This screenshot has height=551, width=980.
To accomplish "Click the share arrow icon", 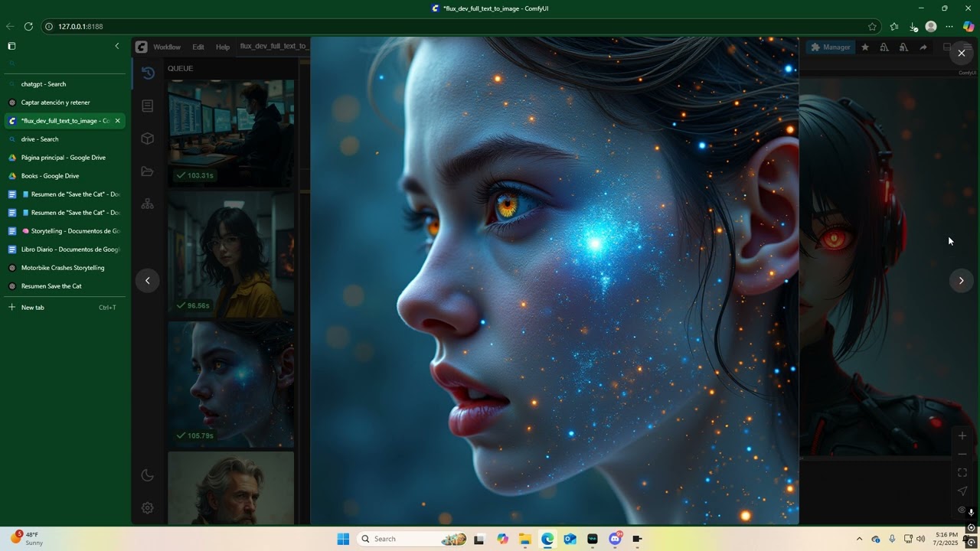I will [x=923, y=47].
